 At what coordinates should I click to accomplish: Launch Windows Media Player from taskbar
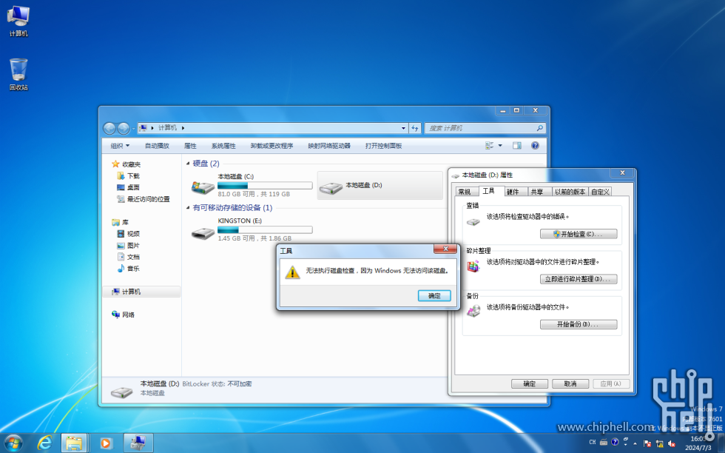[105, 443]
